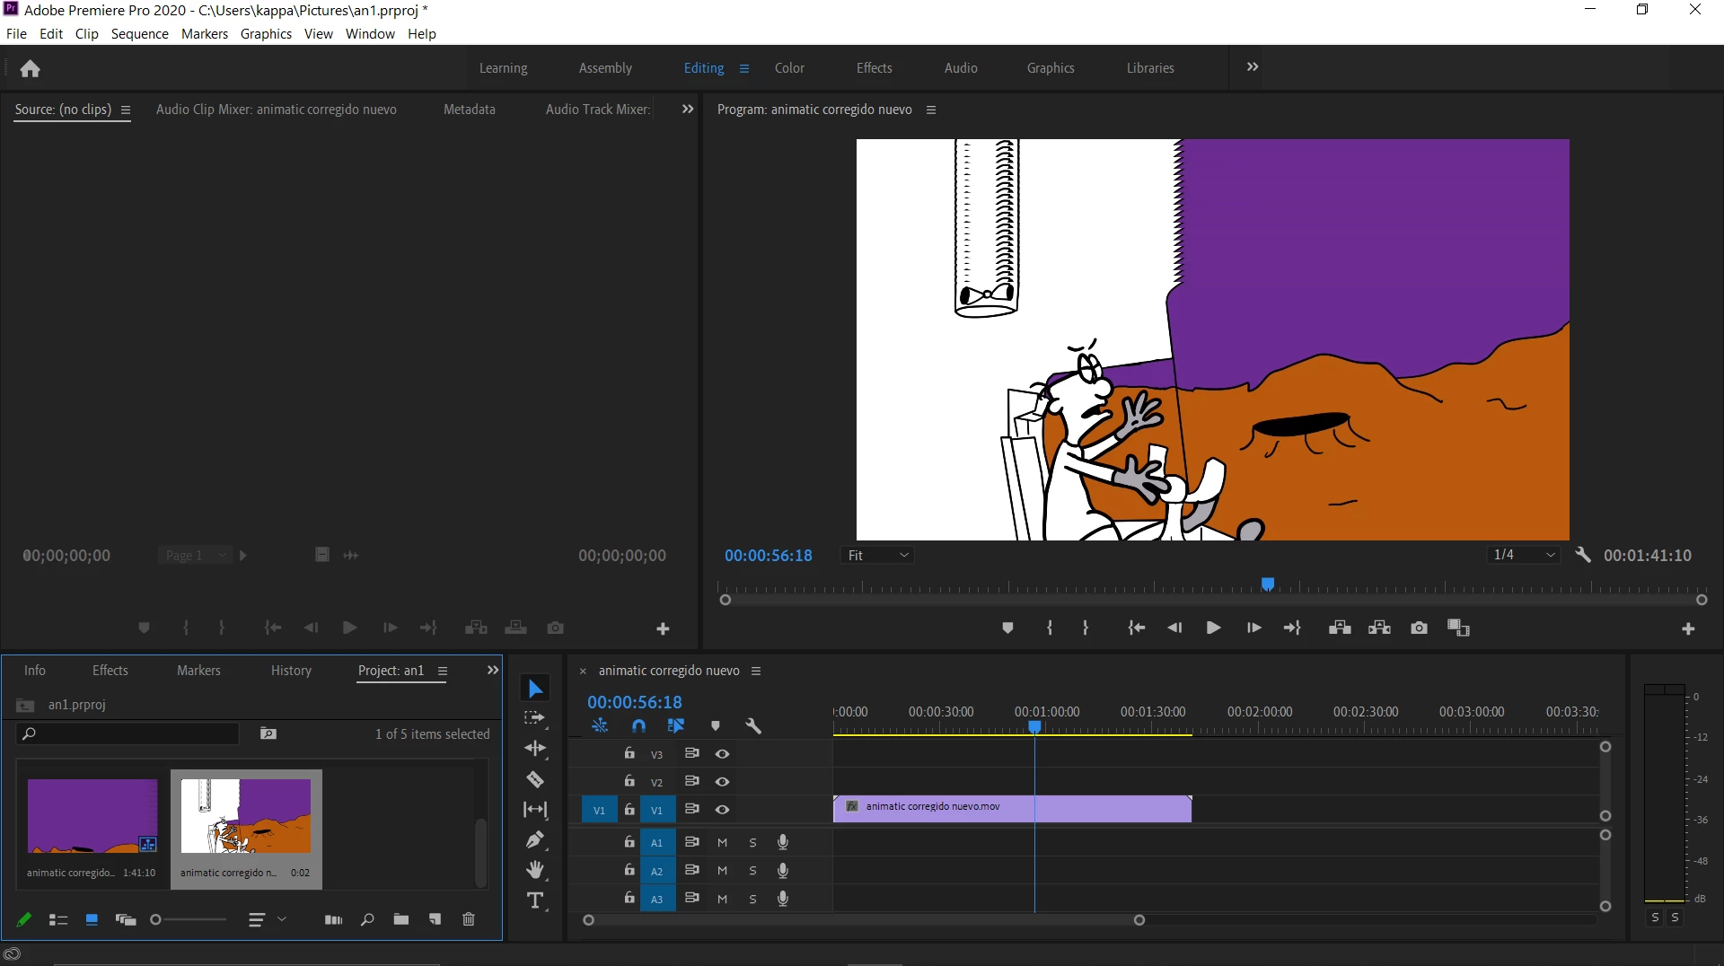Screen dimensions: 1724x966
Task: Switch to the Color workspace tab
Action: pos(789,68)
